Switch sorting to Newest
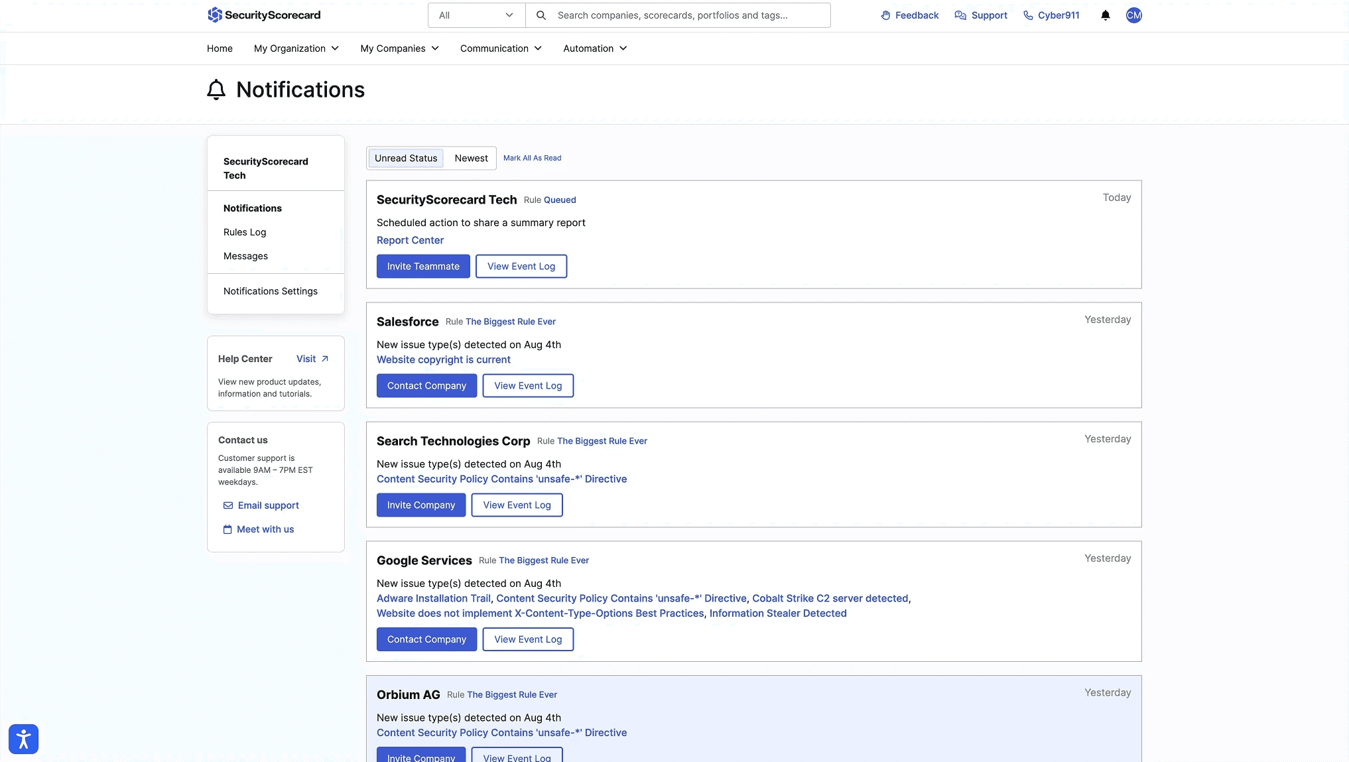The height and width of the screenshot is (762, 1349). pos(471,158)
